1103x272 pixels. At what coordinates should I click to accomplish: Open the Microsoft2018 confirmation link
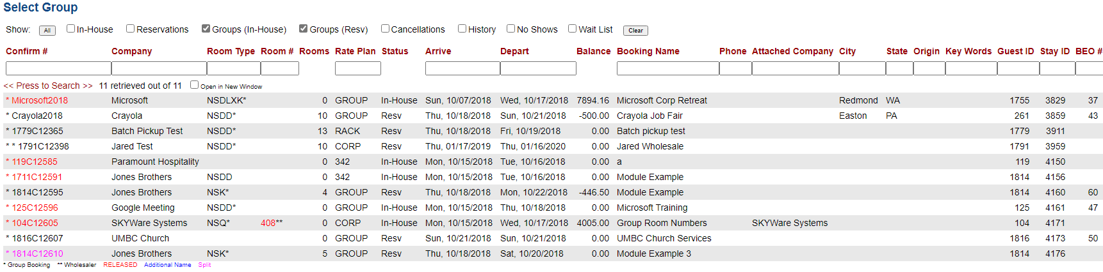40,100
